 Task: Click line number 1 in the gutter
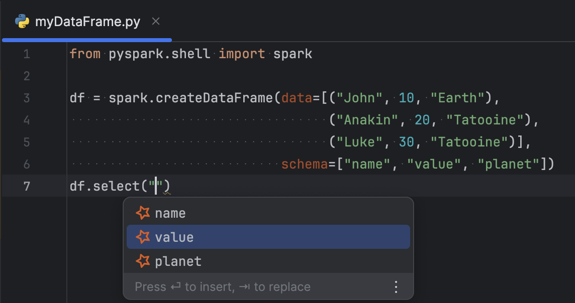pos(26,54)
